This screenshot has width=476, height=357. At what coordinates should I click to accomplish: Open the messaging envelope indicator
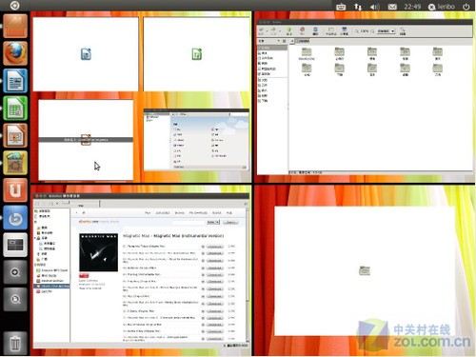click(392, 7)
